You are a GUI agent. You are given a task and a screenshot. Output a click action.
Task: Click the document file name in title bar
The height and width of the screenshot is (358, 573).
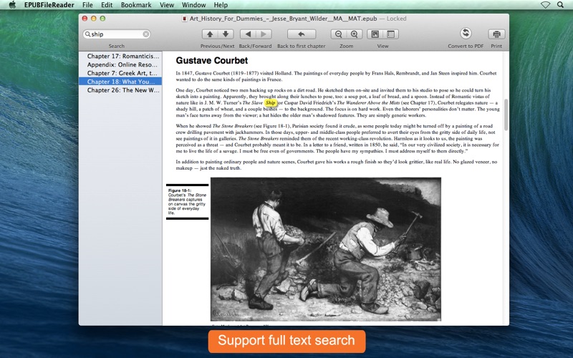pyautogui.click(x=283, y=19)
